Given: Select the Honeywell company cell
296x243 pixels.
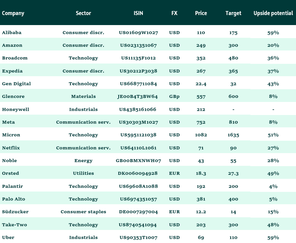Looking at the screenshot, I should 16,109.
